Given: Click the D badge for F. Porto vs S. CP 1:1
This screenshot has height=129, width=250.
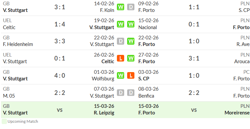Looking at the screenshot, I should (131, 7).
